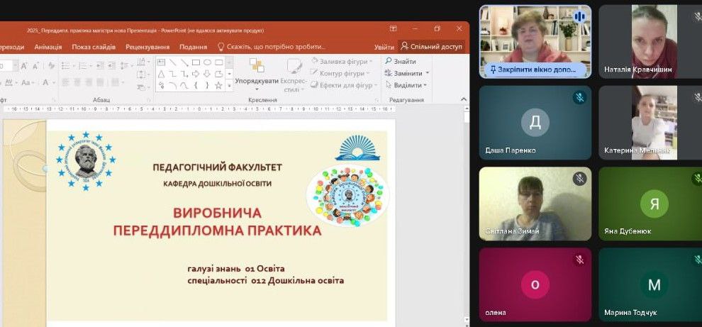Click the Спільний доступ share button

(x=431, y=47)
